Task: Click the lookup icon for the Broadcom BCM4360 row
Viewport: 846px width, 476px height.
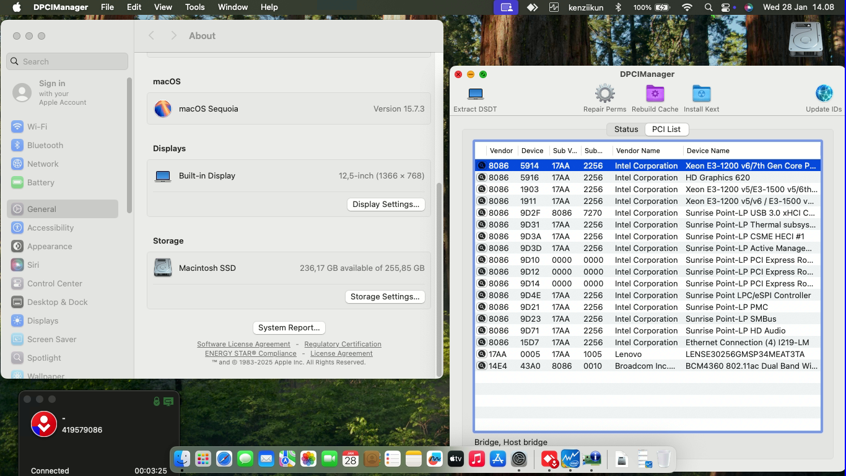Action: pos(481,366)
